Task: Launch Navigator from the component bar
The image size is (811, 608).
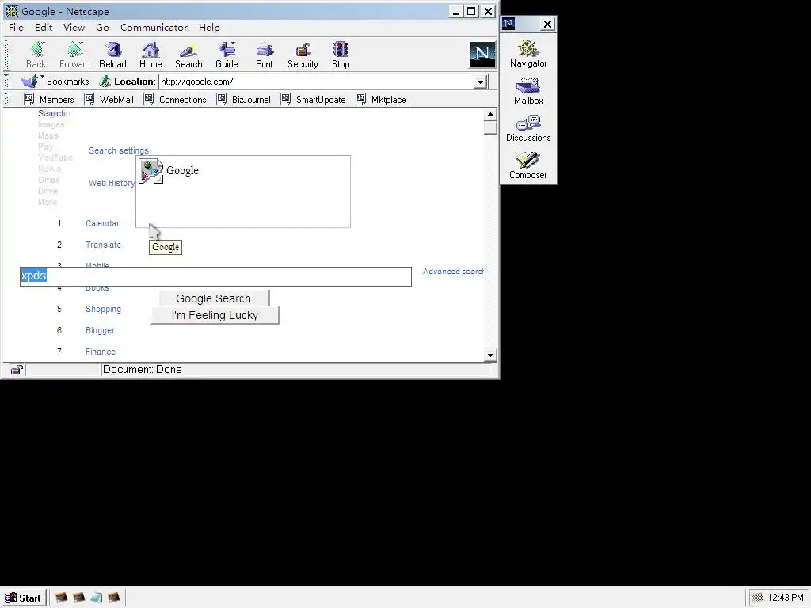Action: 528,54
